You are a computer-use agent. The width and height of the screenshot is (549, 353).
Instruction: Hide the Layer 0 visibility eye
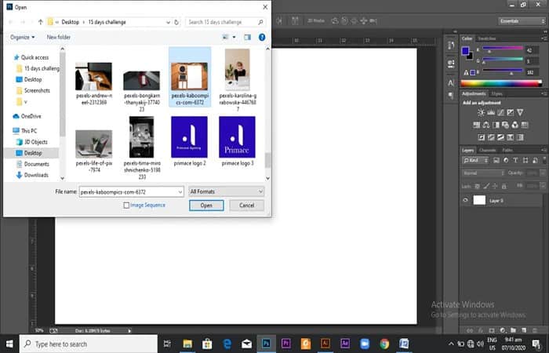465,200
